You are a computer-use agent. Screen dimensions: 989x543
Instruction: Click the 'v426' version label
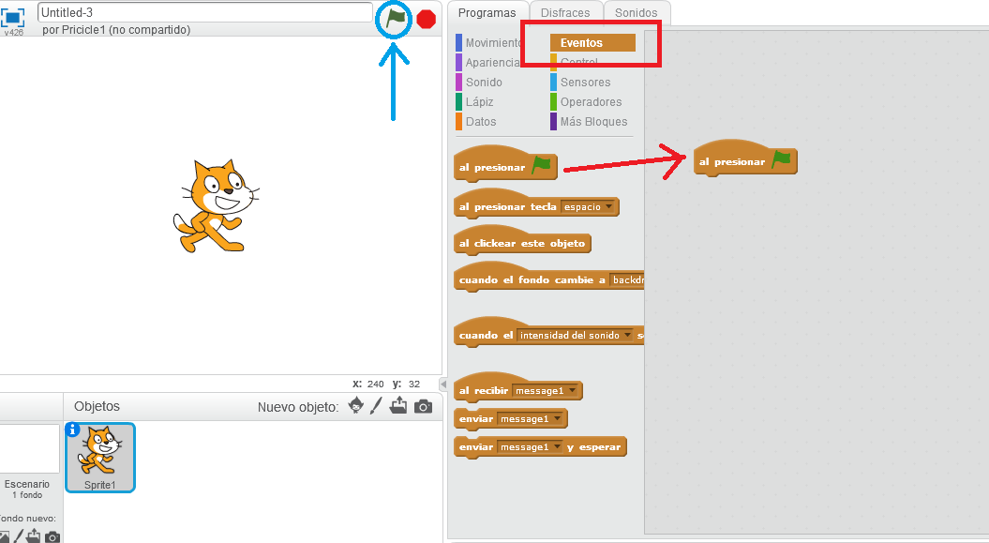(x=14, y=32)
